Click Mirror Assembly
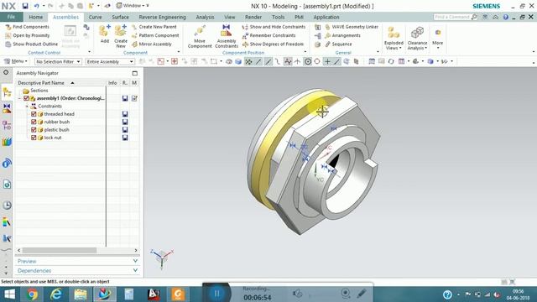This screenshot has height=302, width=537. point(152,44)
